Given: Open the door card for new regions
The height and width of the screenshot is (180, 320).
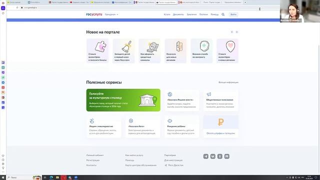Looking at the screenshot, I should 175,51.
